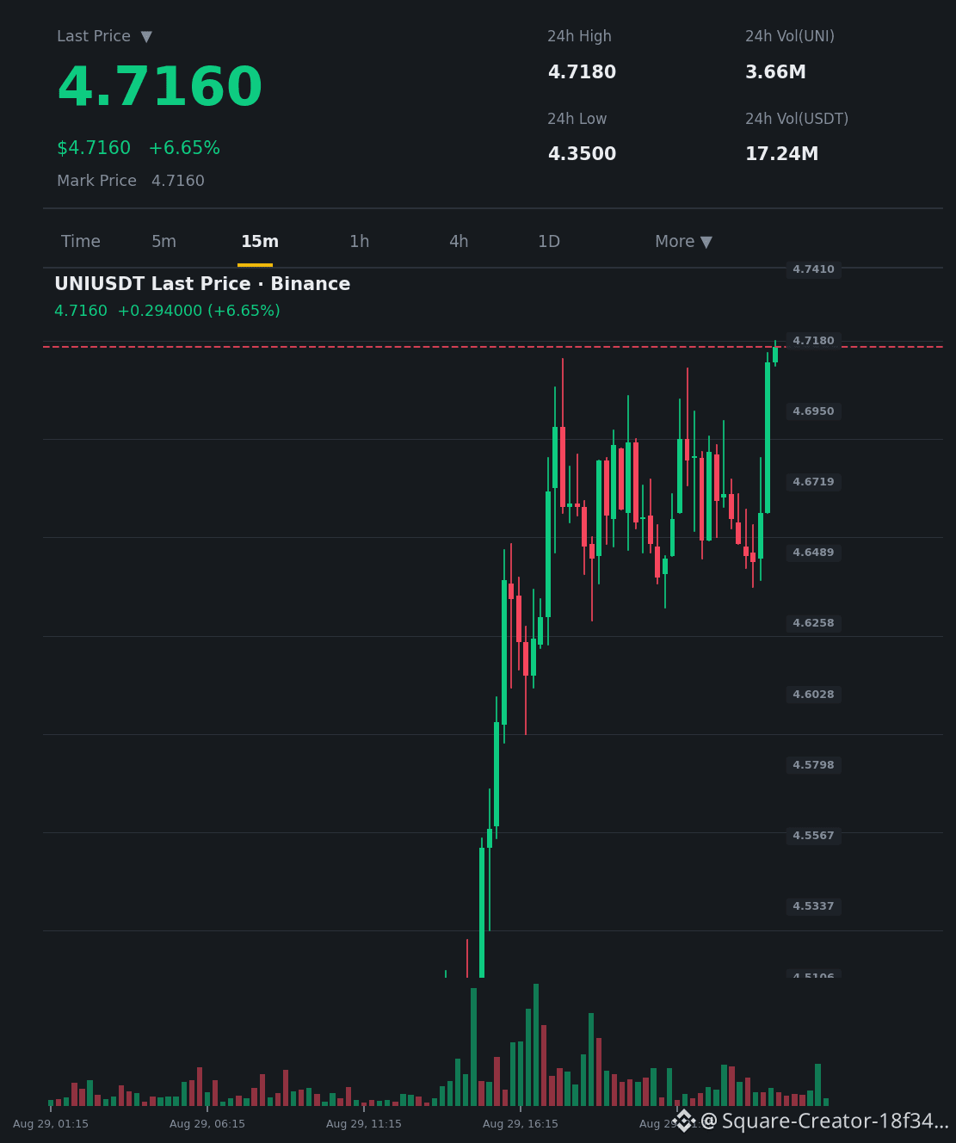This screenshot has height=1143, width=956.
Task: Click the 24h Vol(UNI) label
Action: pos(790,36)
